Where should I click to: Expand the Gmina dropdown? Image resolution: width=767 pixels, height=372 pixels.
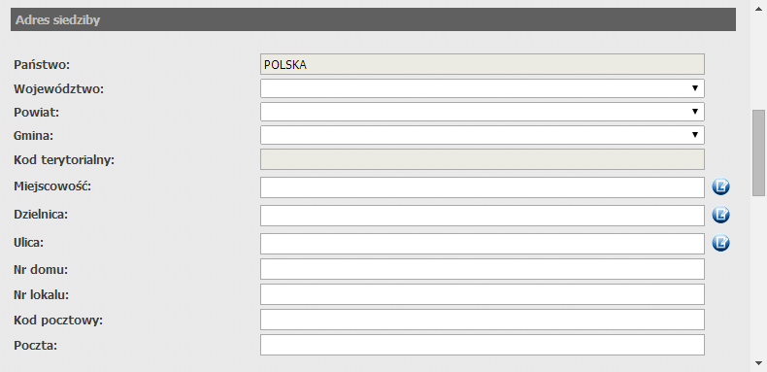(483, 135)
